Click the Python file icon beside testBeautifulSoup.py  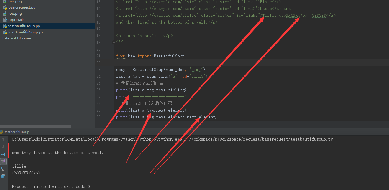[x=5, y=32]
